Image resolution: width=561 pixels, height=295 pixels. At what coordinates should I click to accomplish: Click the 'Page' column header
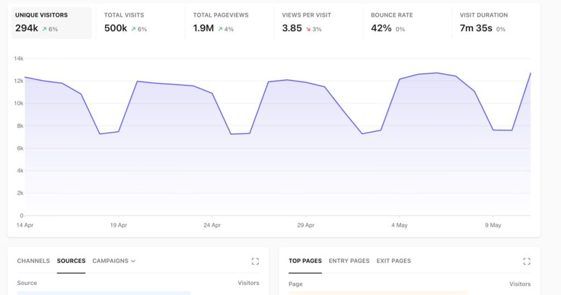pos(295,284)
